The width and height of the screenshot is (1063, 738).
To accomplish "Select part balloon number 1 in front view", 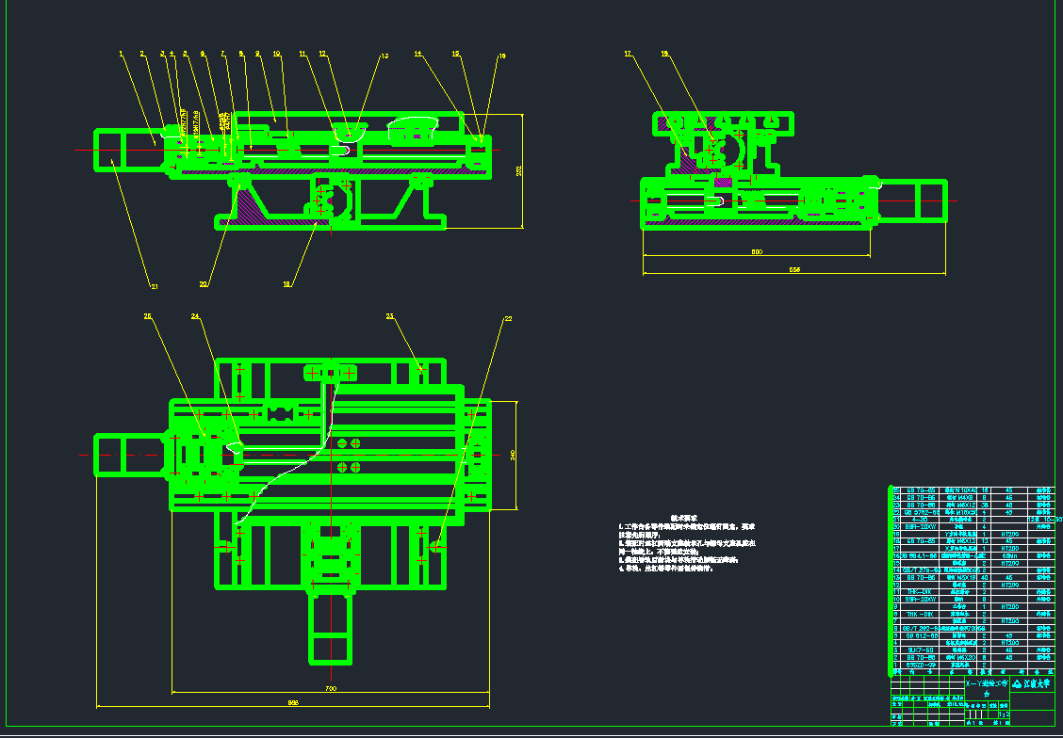I will (x=121, y=54).
